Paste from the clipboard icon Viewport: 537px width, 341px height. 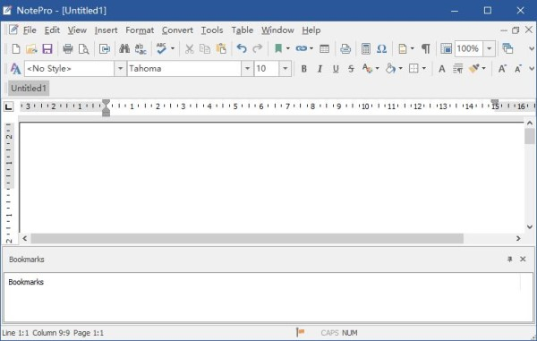(221, 48)
